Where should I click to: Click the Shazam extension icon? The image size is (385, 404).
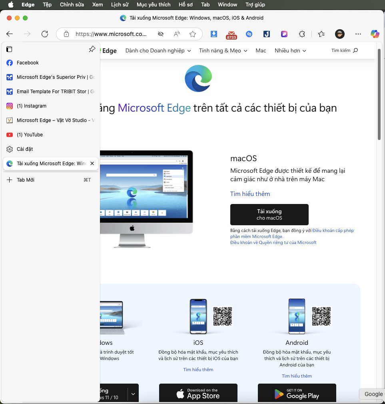249,34
